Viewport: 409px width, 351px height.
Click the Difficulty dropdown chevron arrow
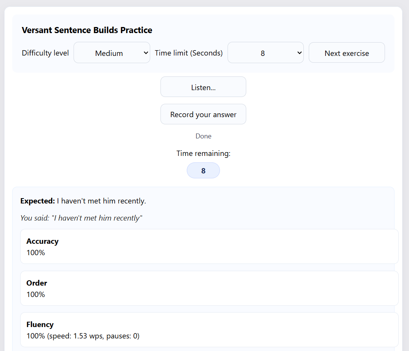tap(146, 53)
